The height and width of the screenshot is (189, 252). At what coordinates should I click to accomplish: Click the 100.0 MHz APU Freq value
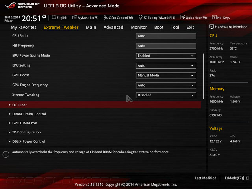tap(217, 62)
